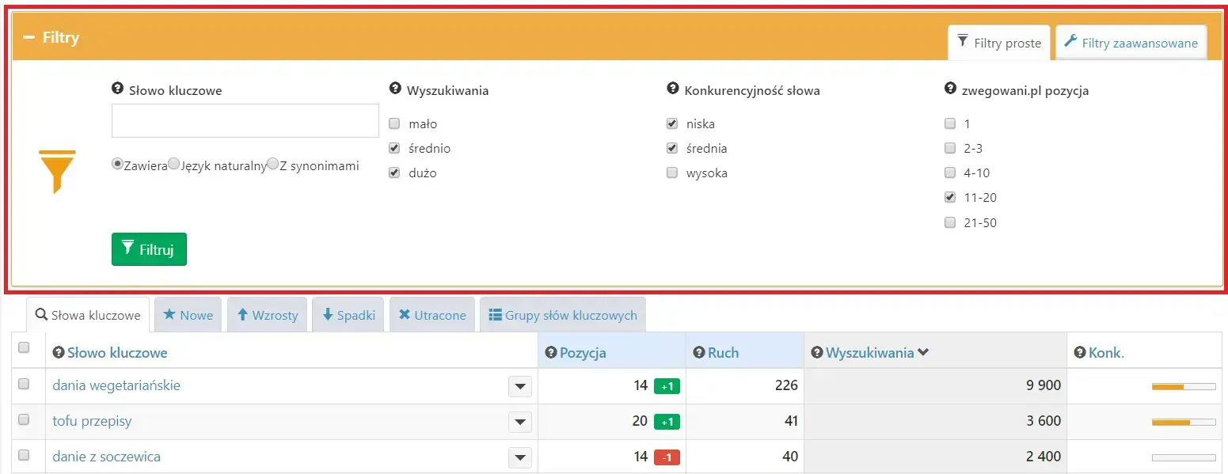Viewport: 1228px width, 474px height.
Task: Click the large orange funnel icon
Action: point(57,171)
